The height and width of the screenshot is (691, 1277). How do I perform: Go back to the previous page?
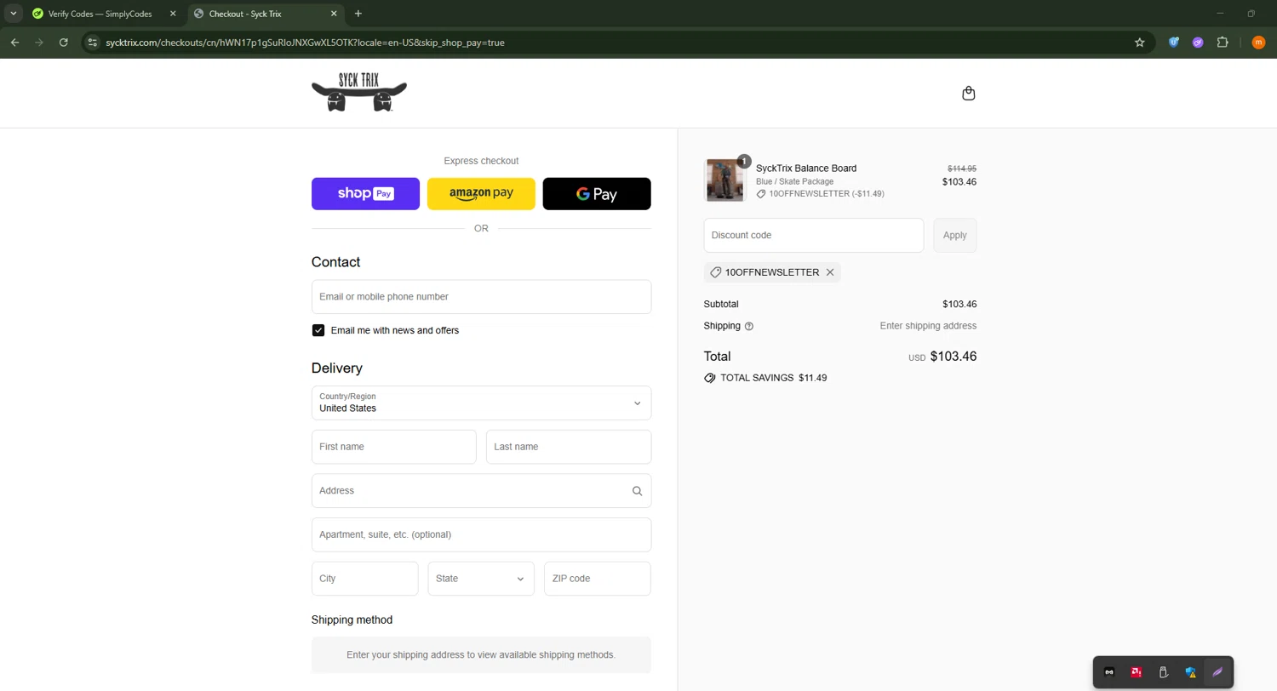[14, 43]
